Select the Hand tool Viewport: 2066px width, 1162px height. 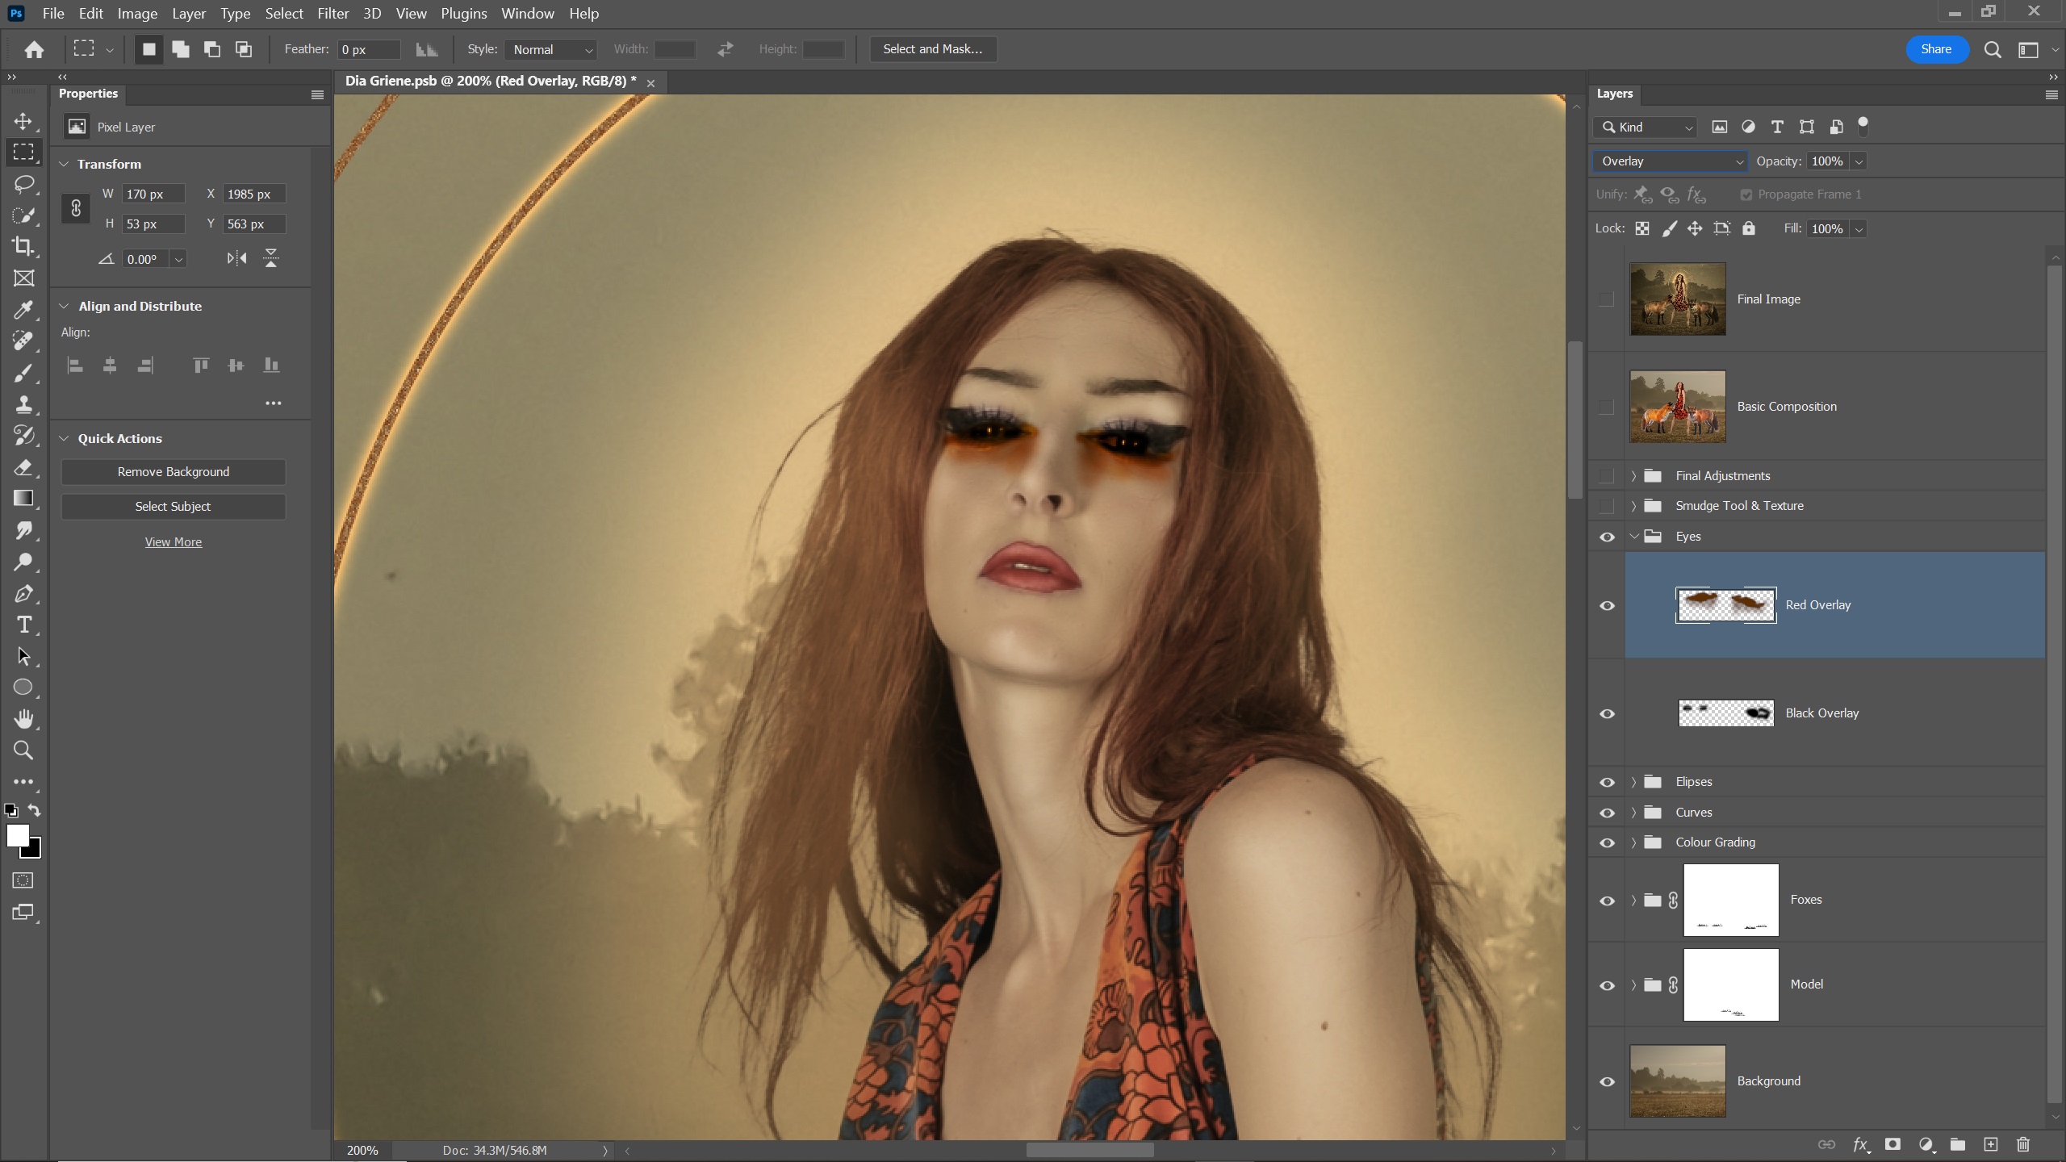[24, 718]
